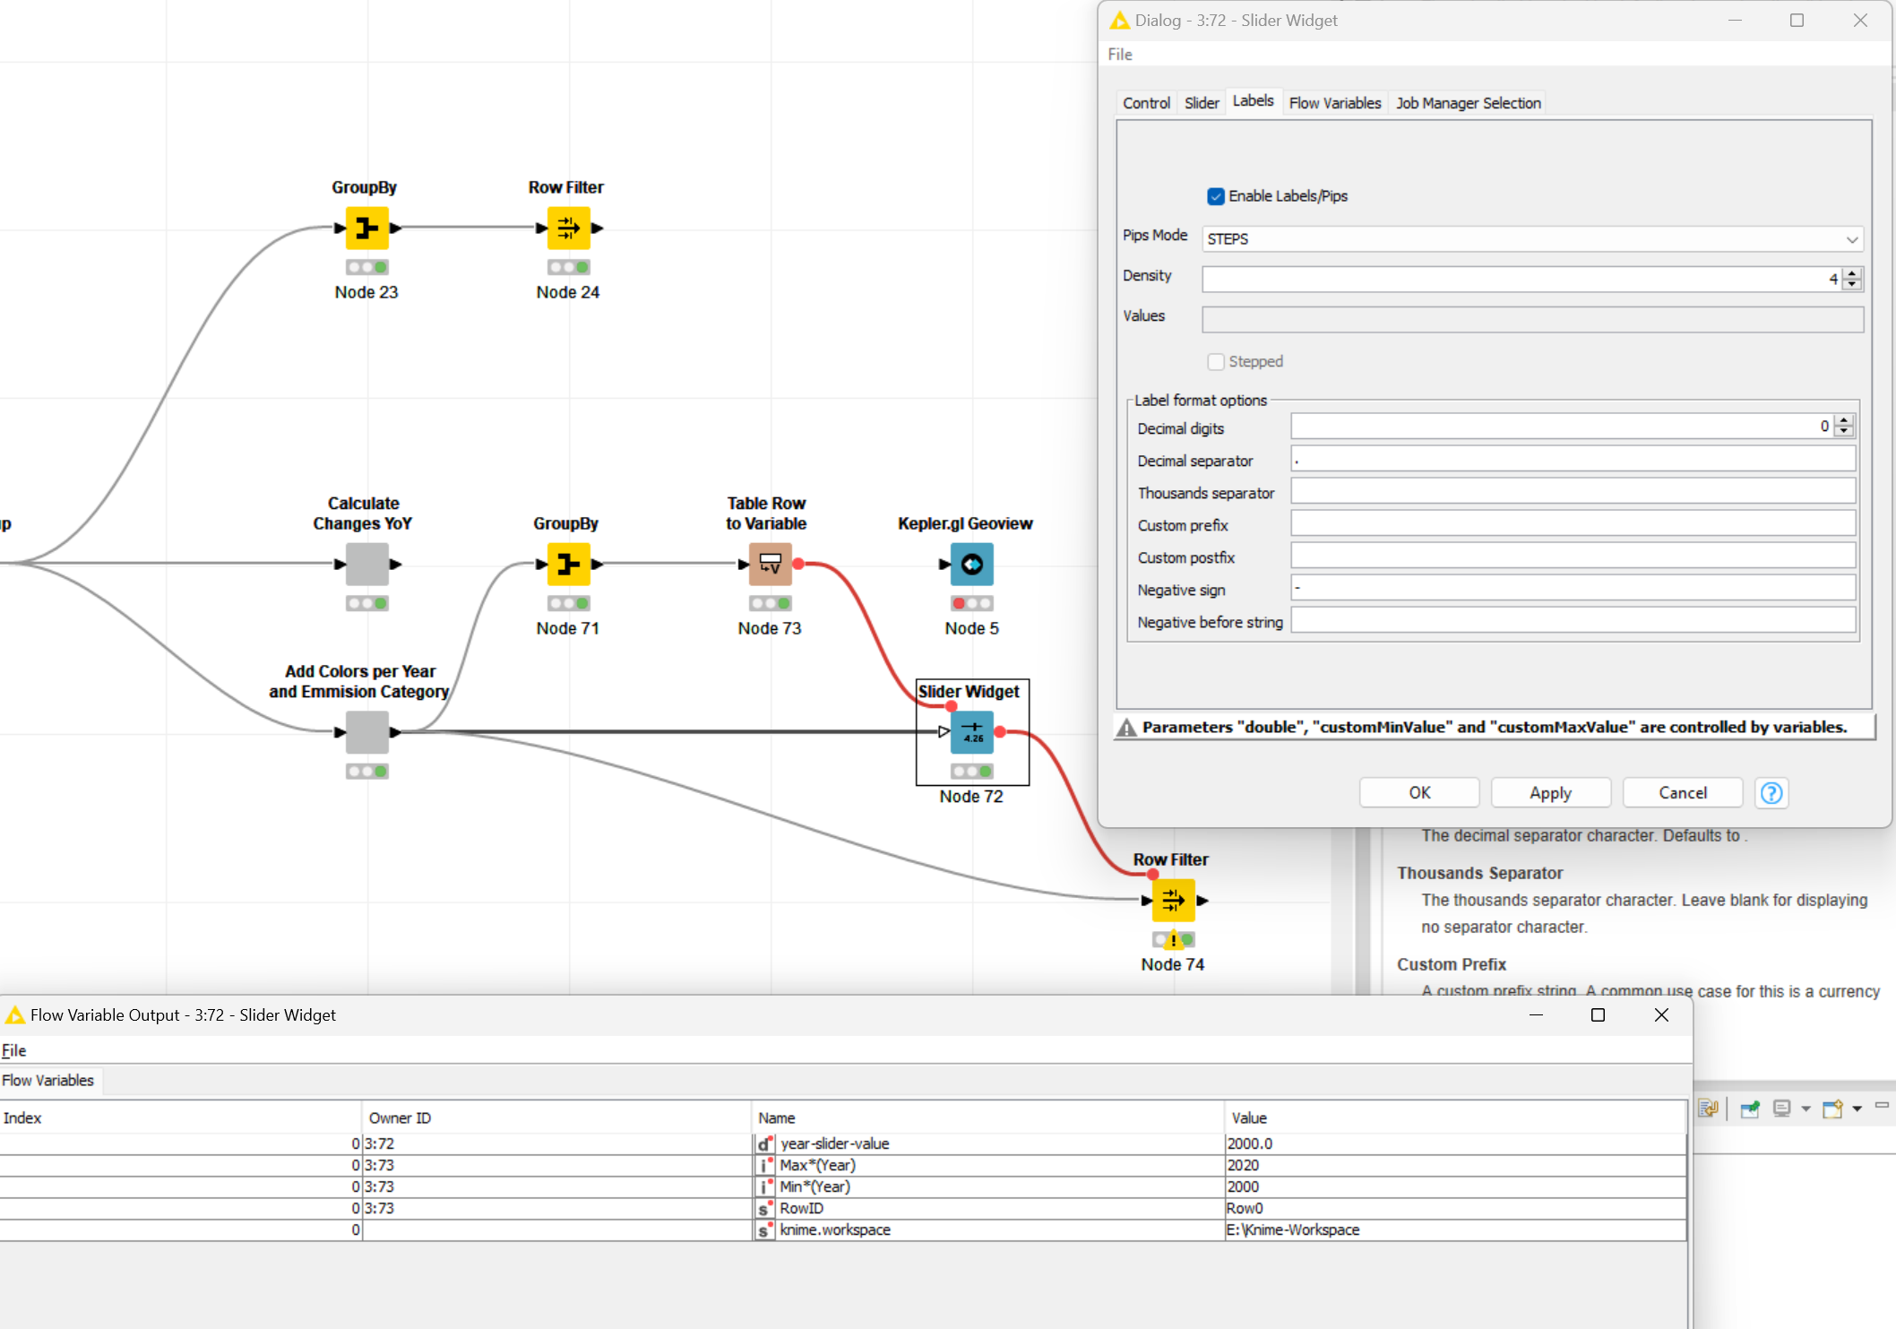Decrease the Decimal digits spinner value
Screen dimensions: 1896x1329
[x=1844, y=433]
